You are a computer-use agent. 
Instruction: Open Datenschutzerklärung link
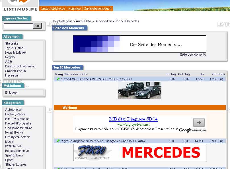pos(20,66)
